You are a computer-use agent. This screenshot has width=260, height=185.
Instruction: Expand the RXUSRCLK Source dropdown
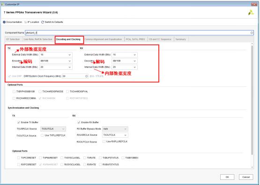(115, 135)
